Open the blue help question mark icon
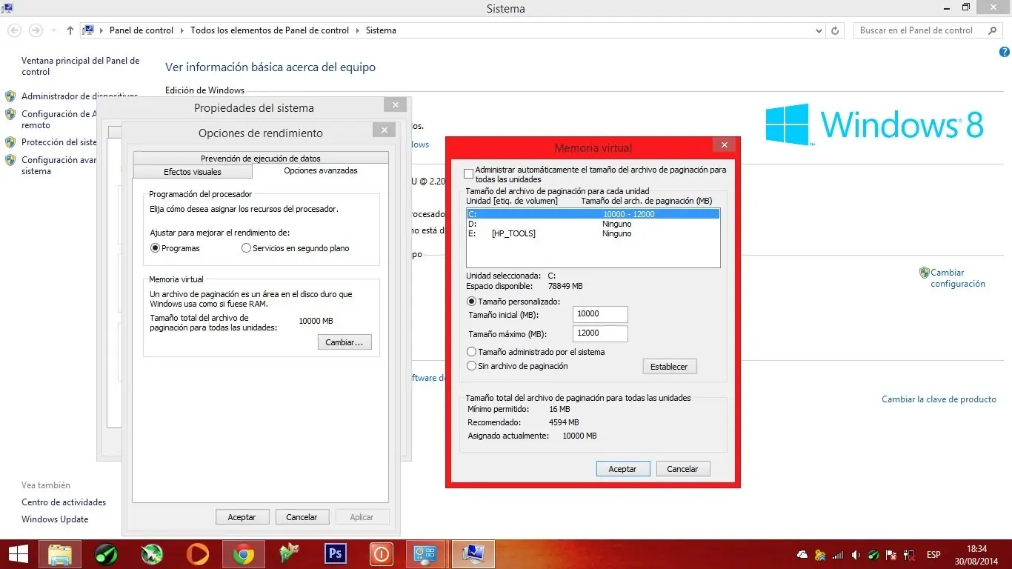1012x569 pixels. coord(1005,53)
